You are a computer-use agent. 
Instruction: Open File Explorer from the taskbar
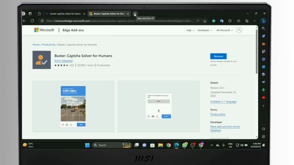pos(160,145)
